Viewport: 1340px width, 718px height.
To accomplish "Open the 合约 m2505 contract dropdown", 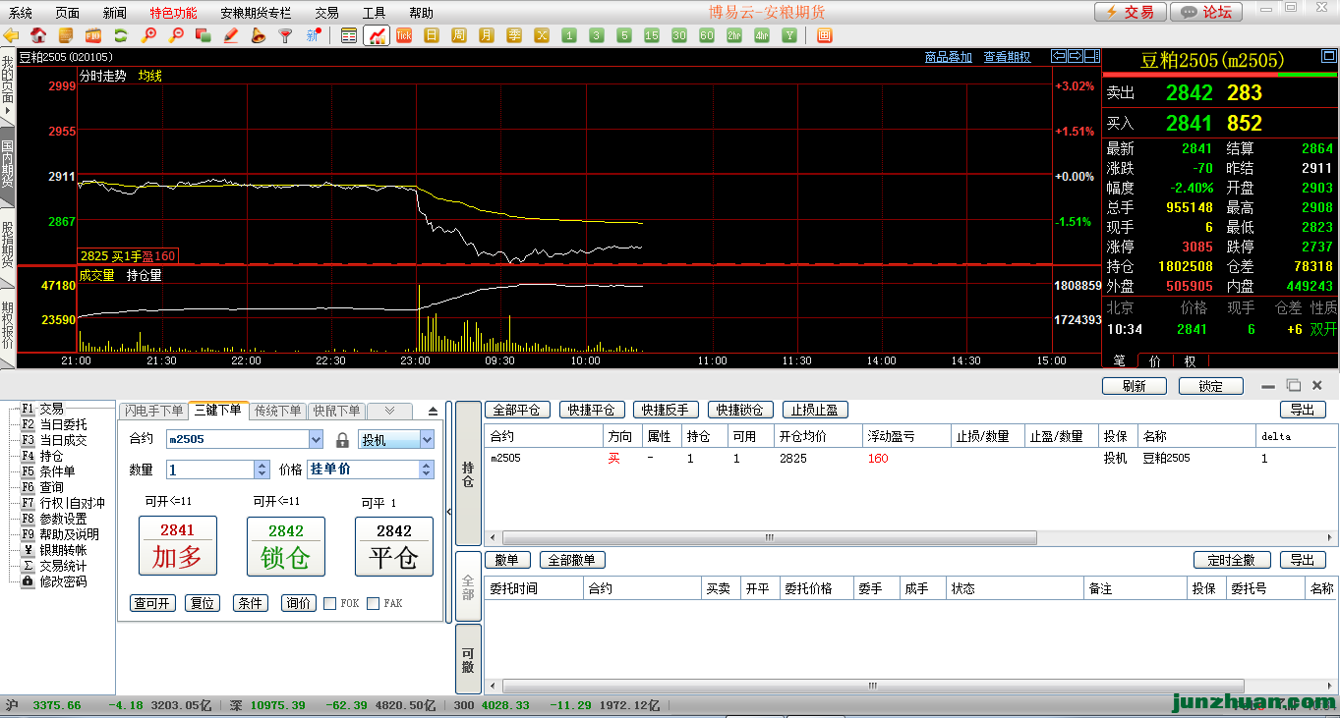I will (316, 440).
